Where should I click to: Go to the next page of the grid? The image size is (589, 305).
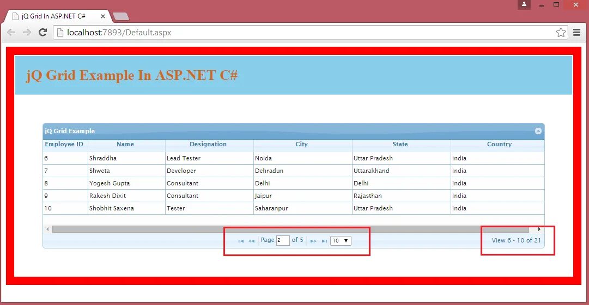tap(313, 241)
